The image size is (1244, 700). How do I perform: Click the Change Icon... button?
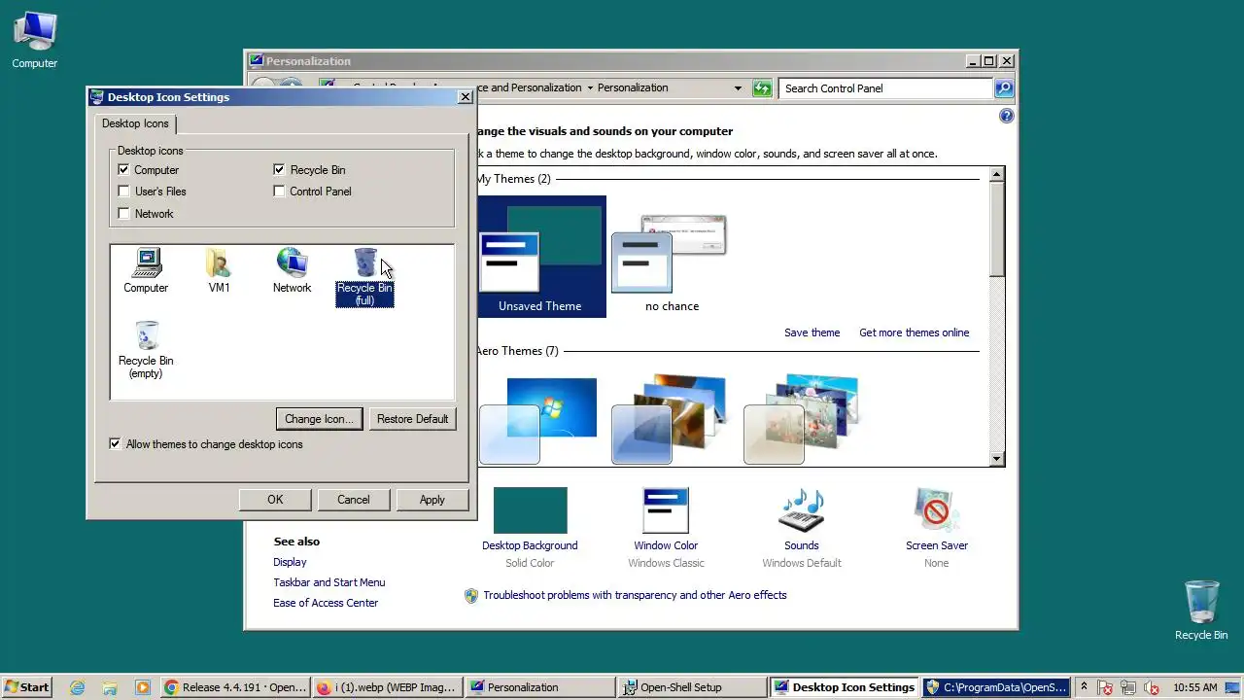[x=320, y=419]
